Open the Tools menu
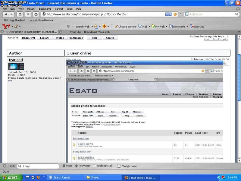Viewport: 241px width, 181px height. (70, 9)
